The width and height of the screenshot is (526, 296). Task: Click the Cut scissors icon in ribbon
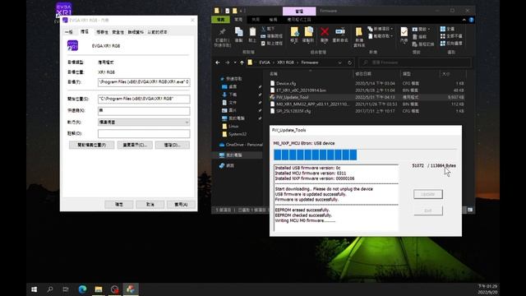[x=263, y=29]
